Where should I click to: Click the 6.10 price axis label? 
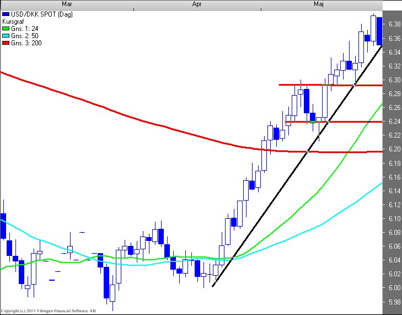395,219
